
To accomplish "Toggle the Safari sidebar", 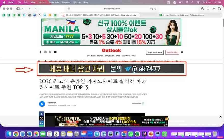I will click(18, 9).
